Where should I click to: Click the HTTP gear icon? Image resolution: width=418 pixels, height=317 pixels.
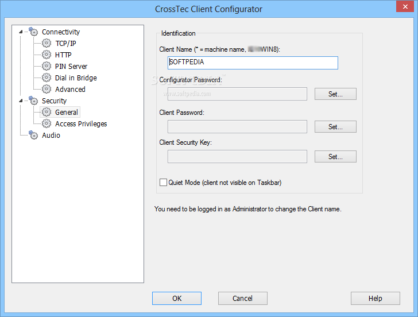click(47, 55)
